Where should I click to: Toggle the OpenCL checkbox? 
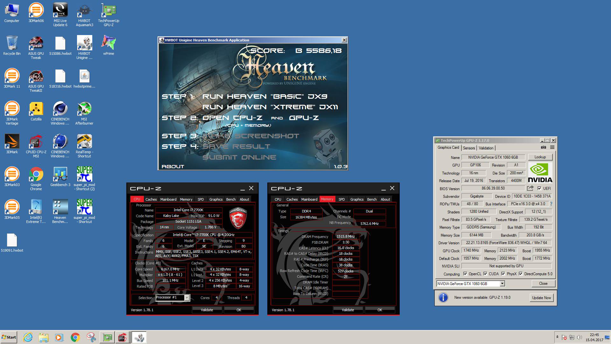click(x=465, y=274)
